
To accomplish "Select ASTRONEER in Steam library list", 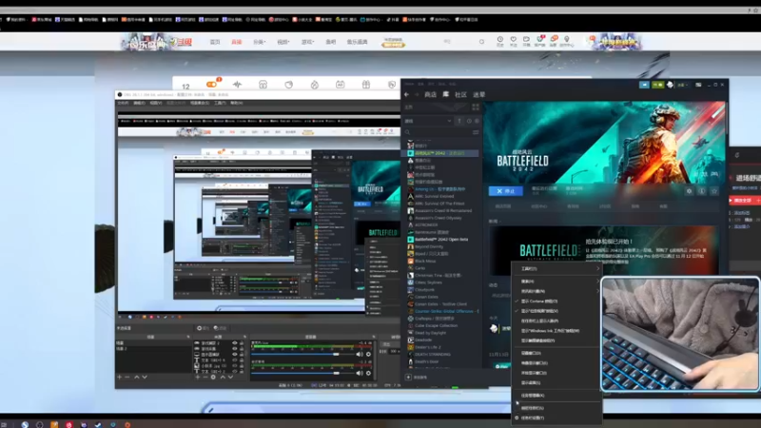I will [x=426, y=225].
